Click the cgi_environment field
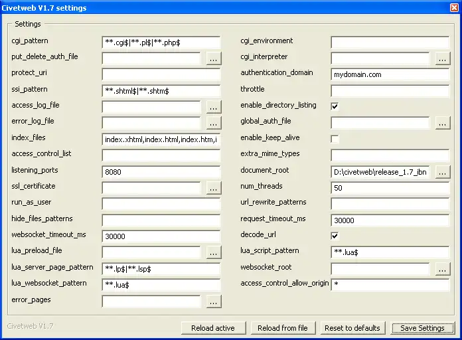462x340 pixels. click(x=390, y=42)
